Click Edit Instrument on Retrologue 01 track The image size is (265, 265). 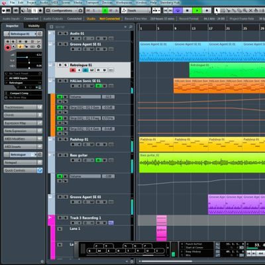(92, 70)
